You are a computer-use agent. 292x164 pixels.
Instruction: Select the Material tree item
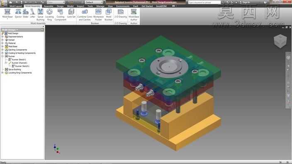(x=12, y=43)
